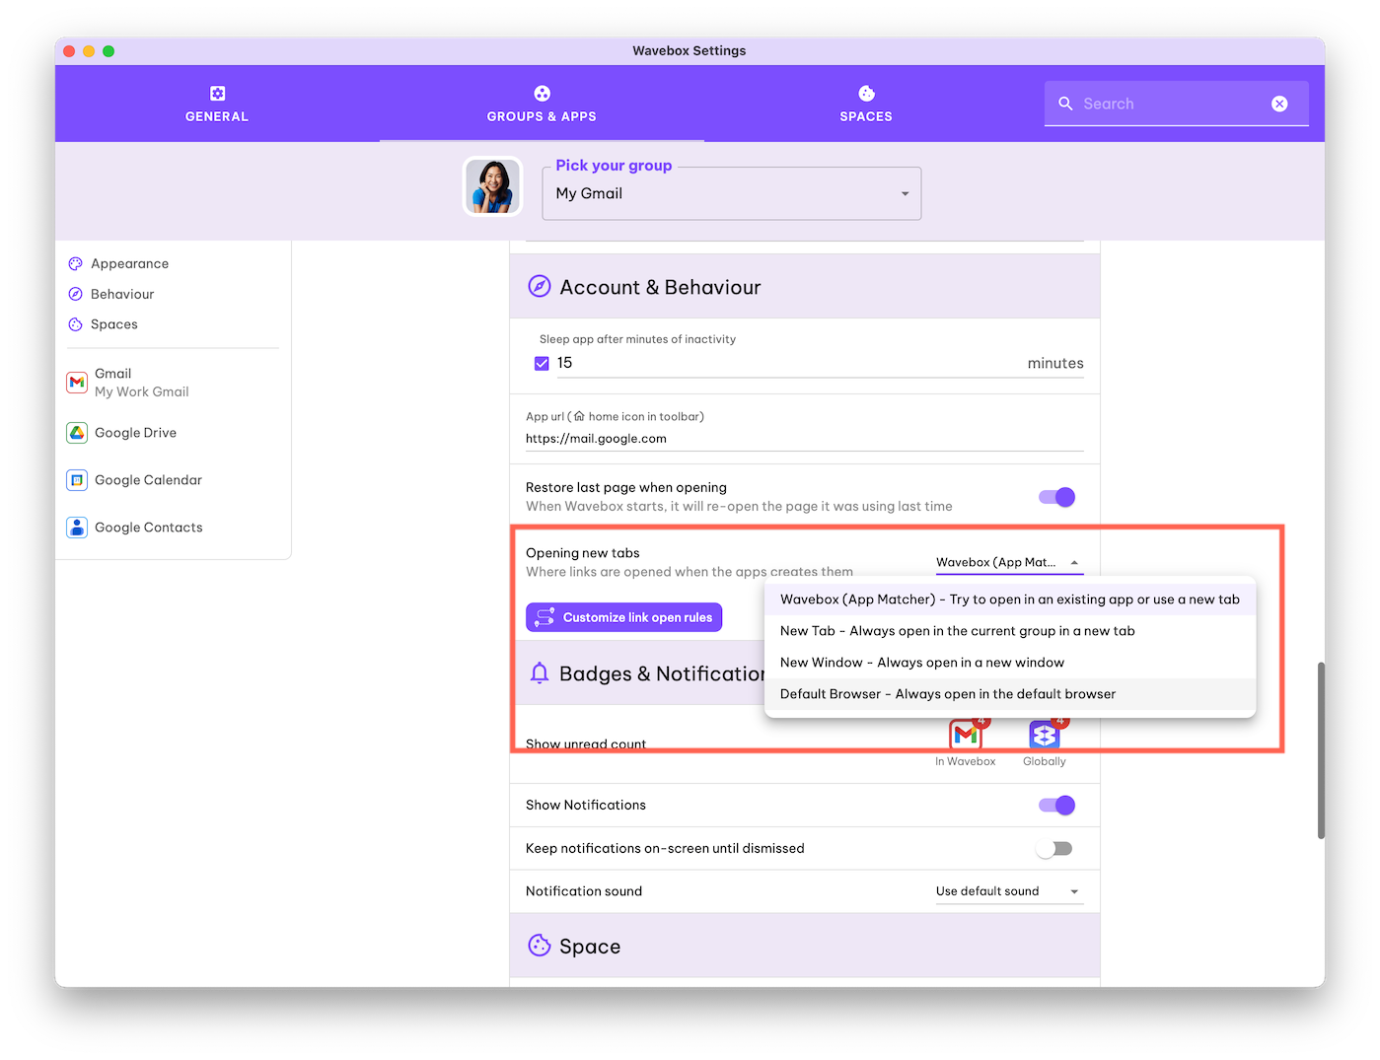The image size is (1380, 1060).
Task: Collapse the Opening new tabs dropdown
Action: (1008, 562)
